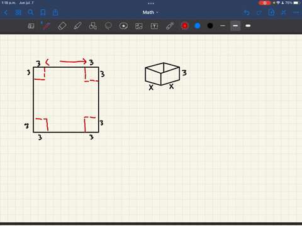
Task: Select the Text box tool
Action: (154, 26)
